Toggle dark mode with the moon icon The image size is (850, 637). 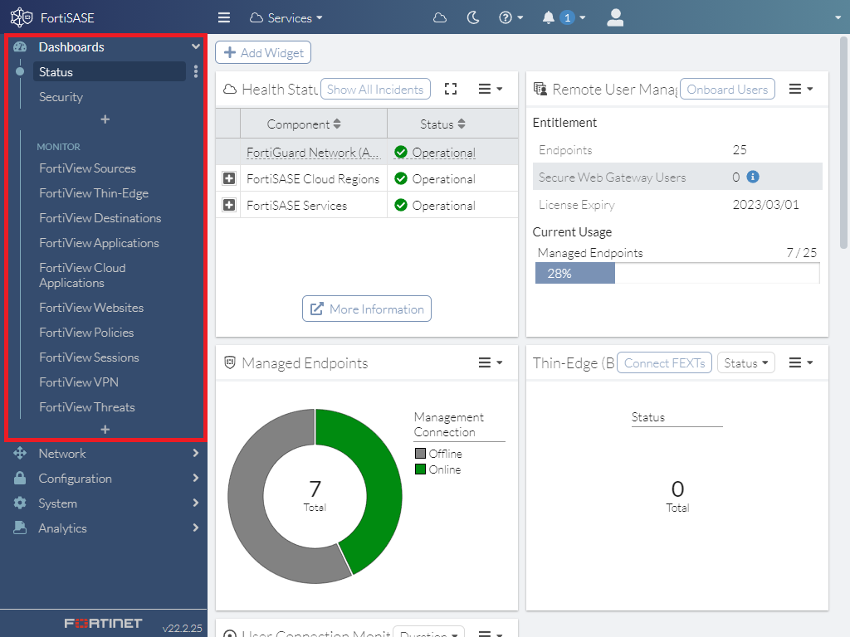pyautogui.click(x=473, y=17)
